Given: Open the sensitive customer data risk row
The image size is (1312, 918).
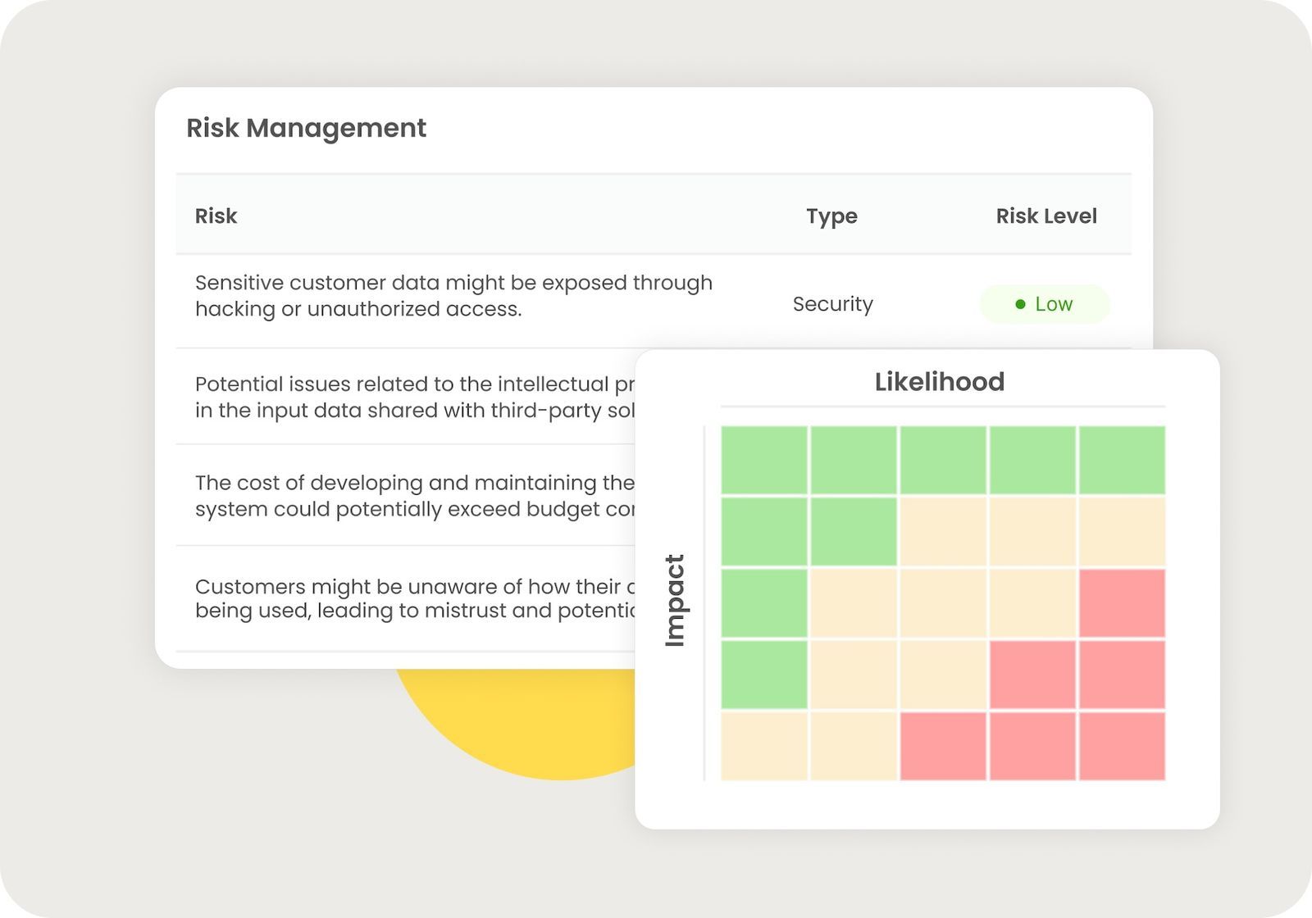Looking at the screenshot, I should tap(654, 301).
